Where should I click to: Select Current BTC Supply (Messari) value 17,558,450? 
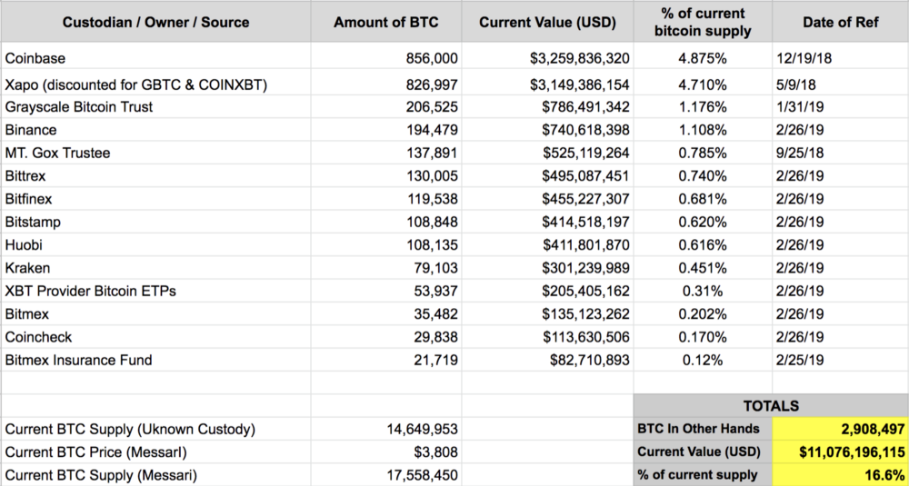[386, 475]
